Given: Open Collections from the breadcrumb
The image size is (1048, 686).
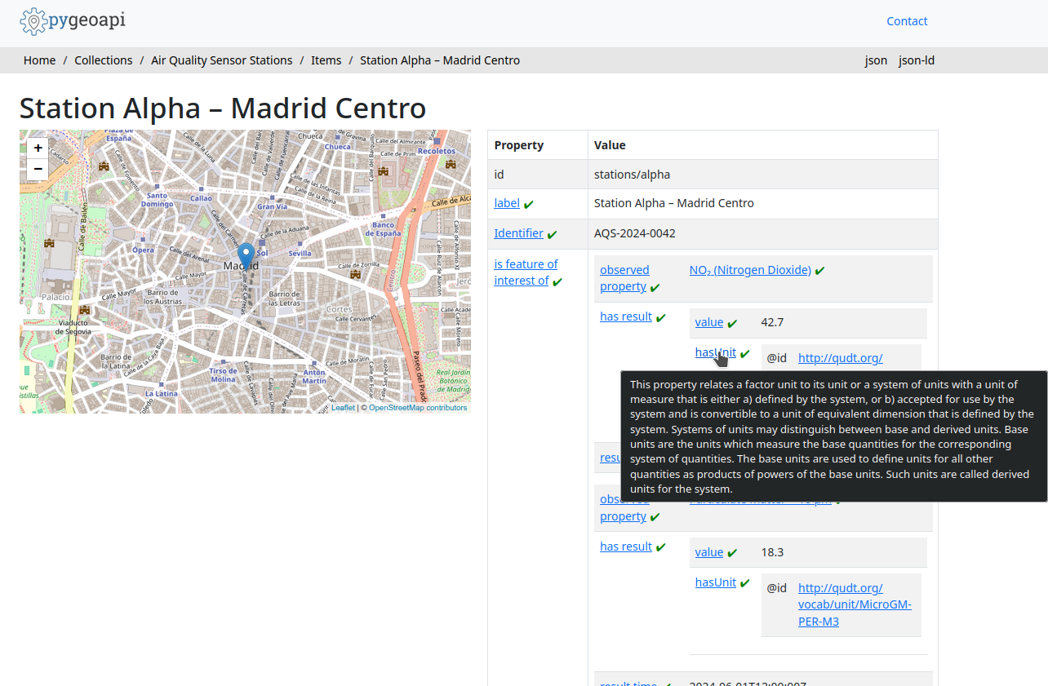Looking at the screenshot, I should tap(103, 60).
